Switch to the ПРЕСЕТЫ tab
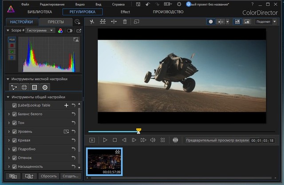284x185 pixels. point(55,22)
